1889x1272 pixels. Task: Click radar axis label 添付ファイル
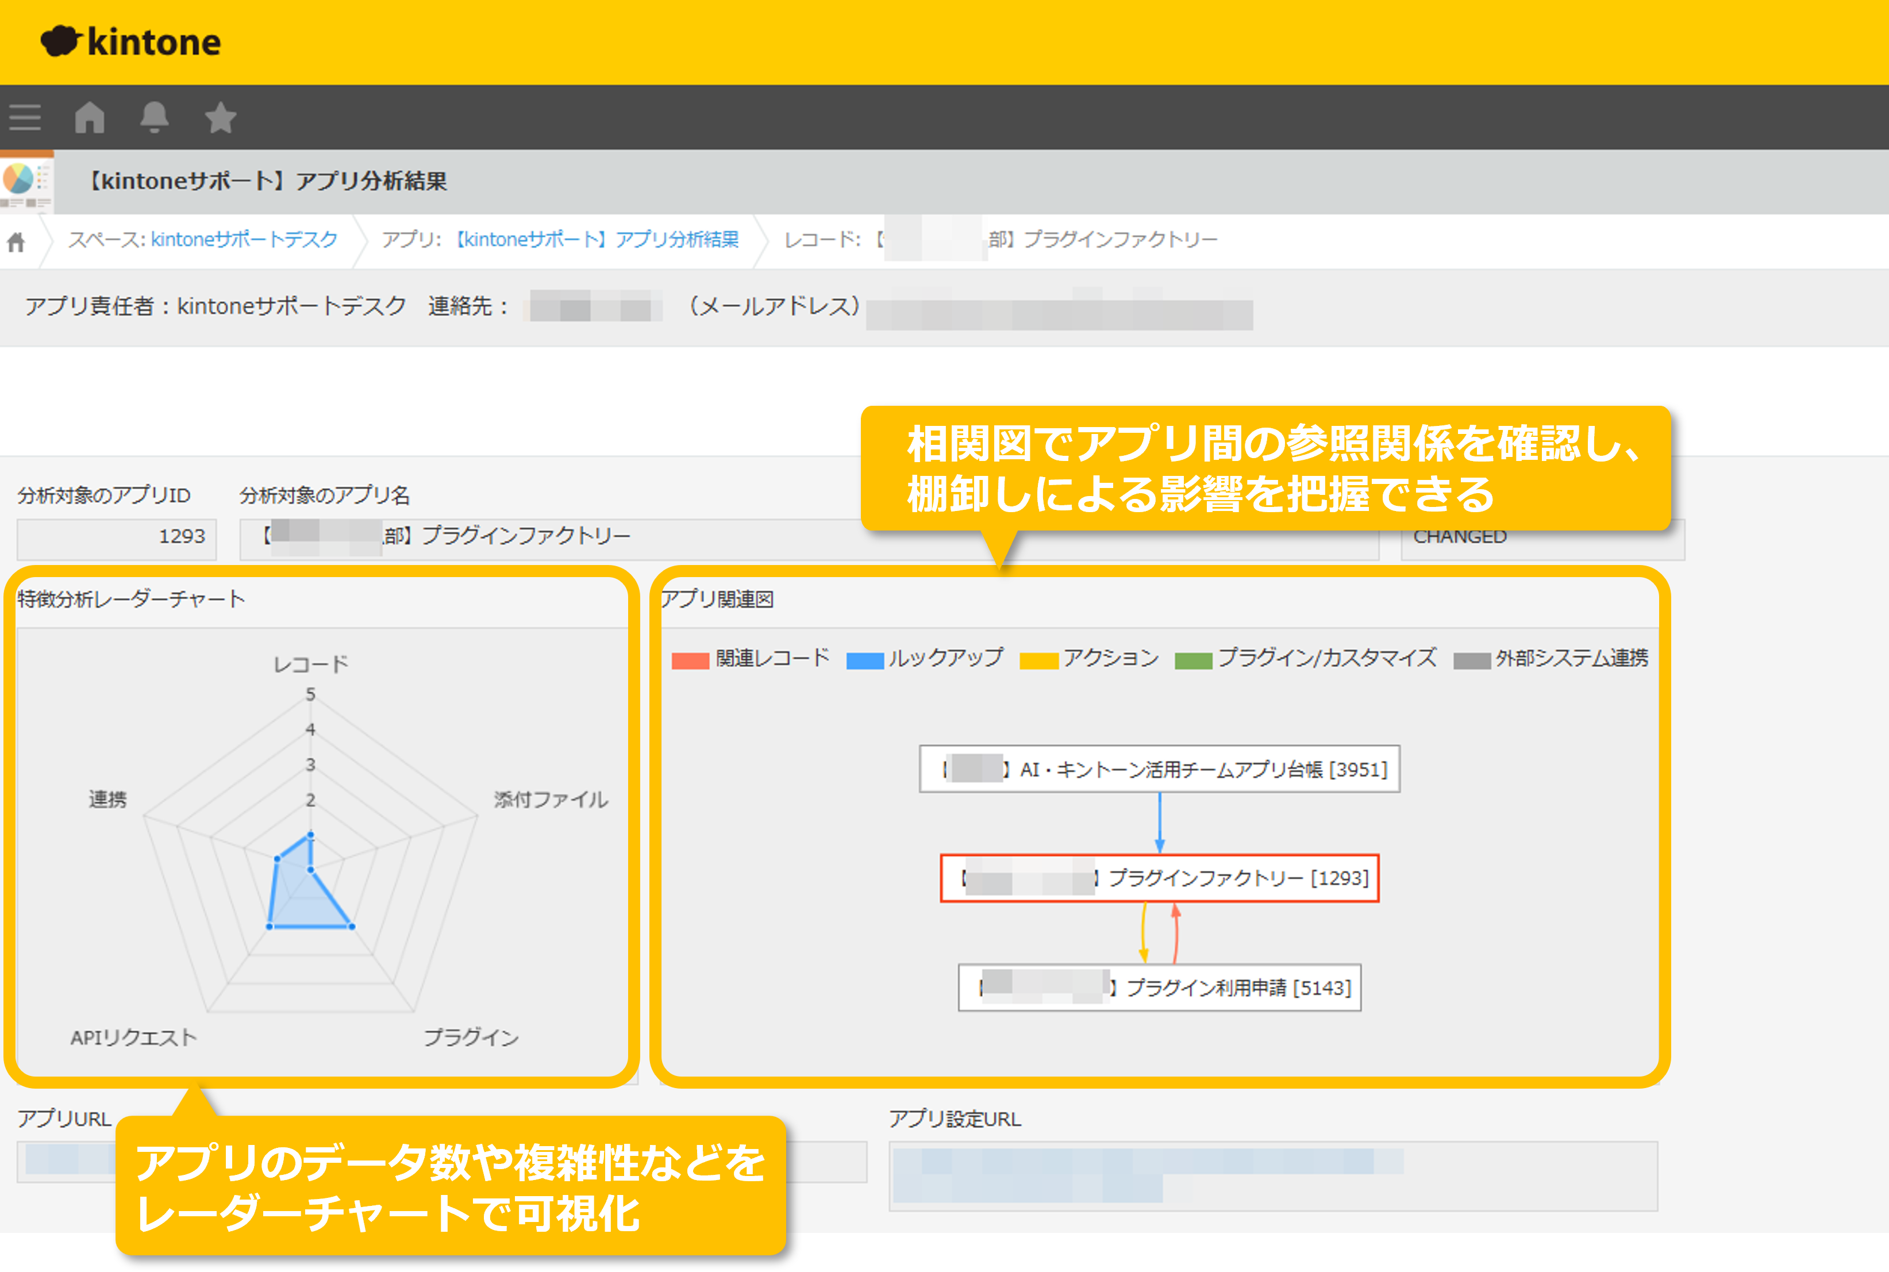click(x=552, y=799)
